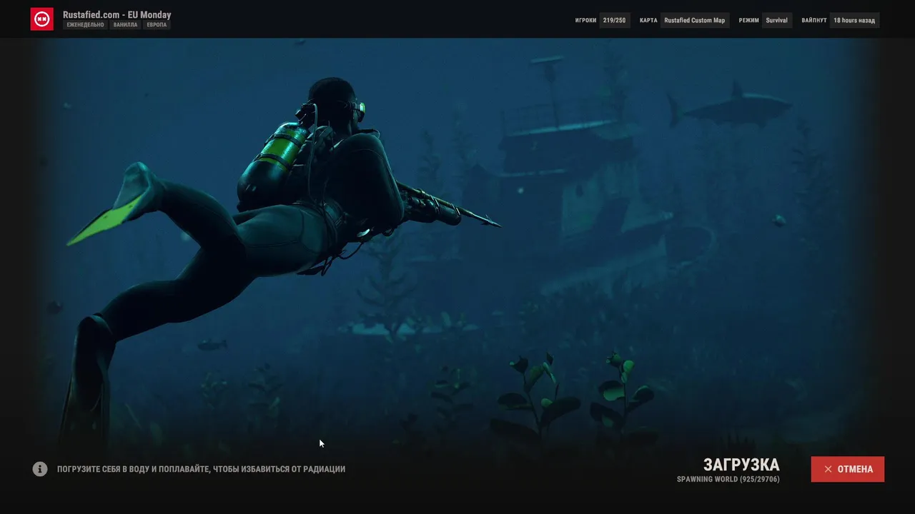The height and width of the screenshot is (514, 915).
Task: Select the ВАНИЛЛА server tag
Action: point(126,25)
